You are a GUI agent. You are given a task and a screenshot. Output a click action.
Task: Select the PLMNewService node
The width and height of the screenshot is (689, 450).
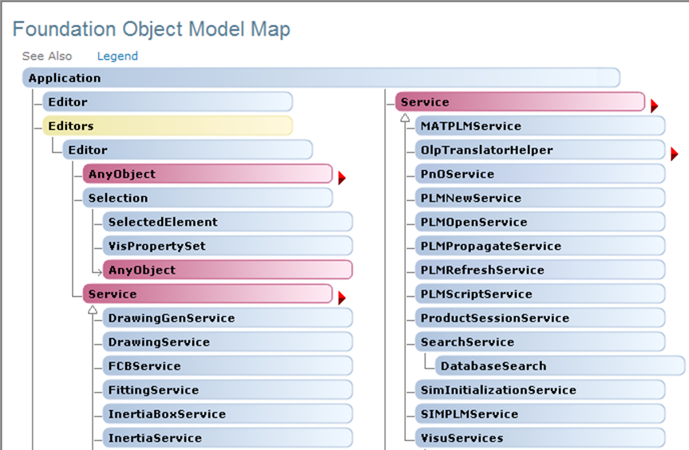coord(540,198)
